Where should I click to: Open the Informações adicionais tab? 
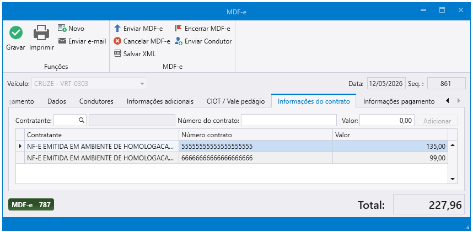point(160,101)
